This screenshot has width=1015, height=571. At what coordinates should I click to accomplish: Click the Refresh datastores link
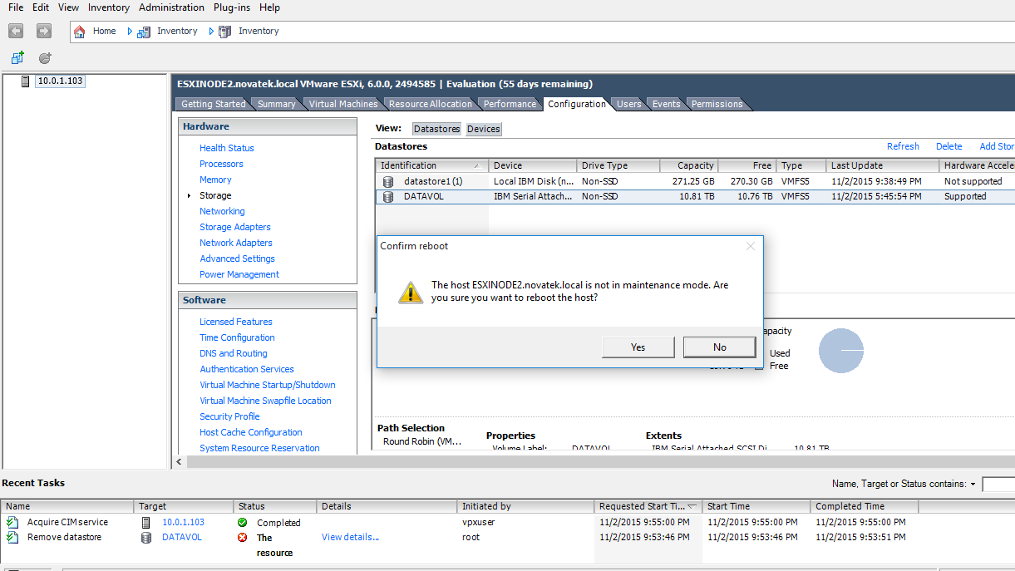click(903, 146)
